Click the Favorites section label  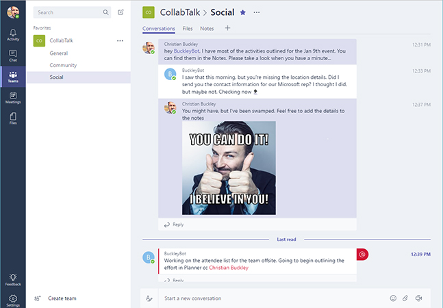click(x=42, y=28)
